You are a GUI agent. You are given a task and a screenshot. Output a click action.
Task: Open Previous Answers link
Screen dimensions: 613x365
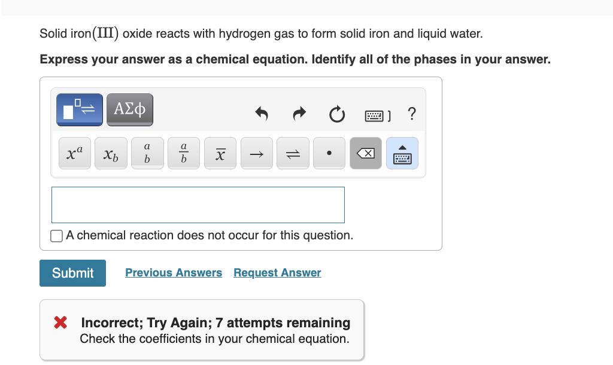tap(174, 273)
